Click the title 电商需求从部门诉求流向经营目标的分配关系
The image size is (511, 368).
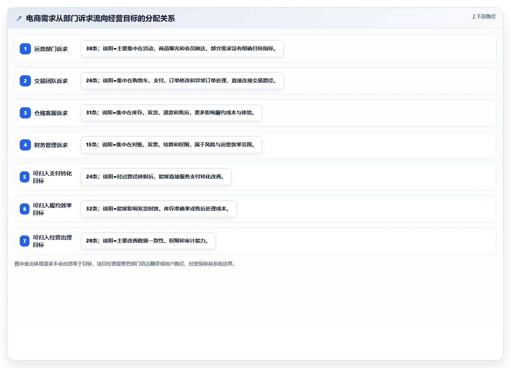[101, 18]
